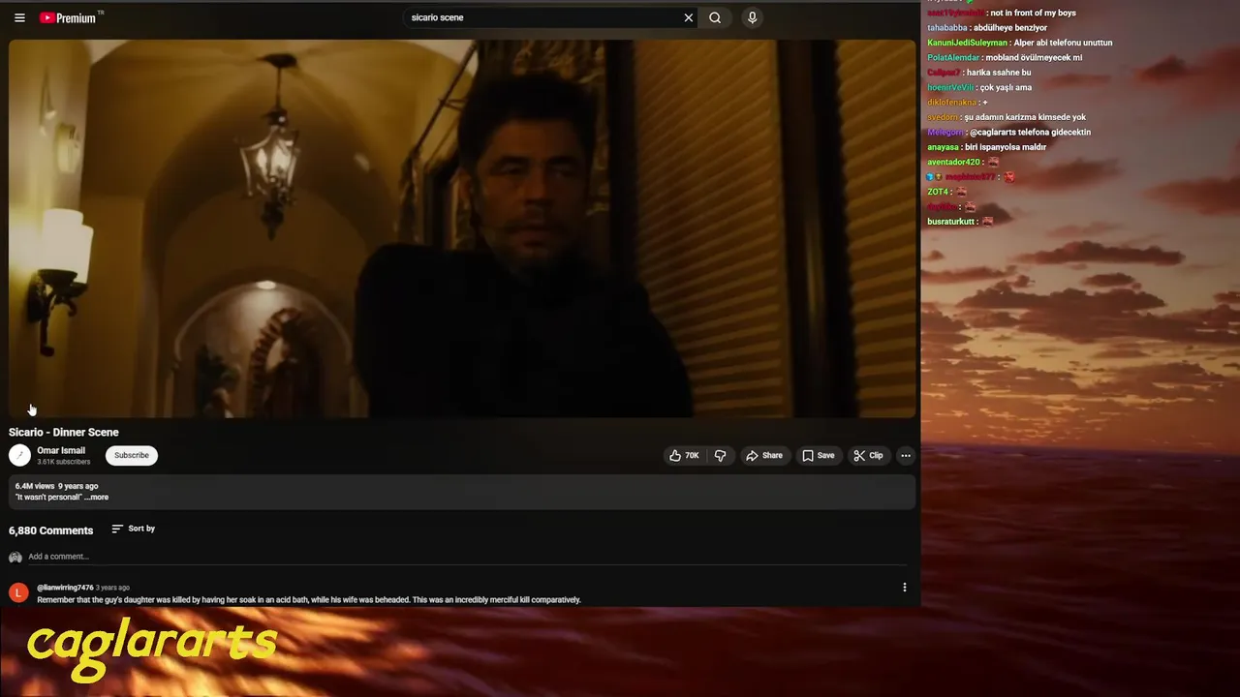Open the comments 'Sort by' dropdown
1240x697 pixels.
[x=134, y=529]
